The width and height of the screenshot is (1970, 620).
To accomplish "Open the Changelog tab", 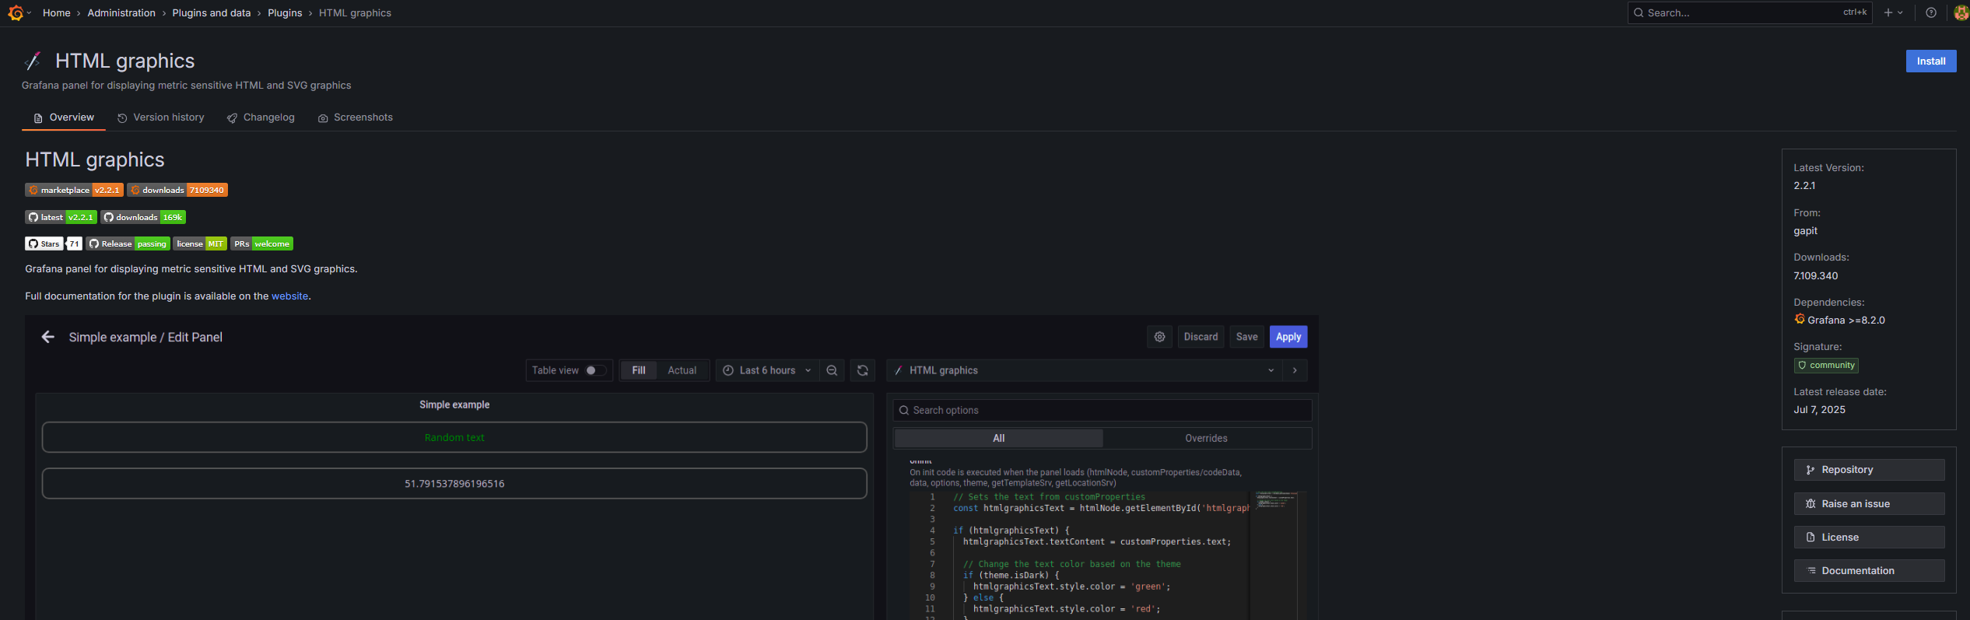I will [x=261, y=117].
